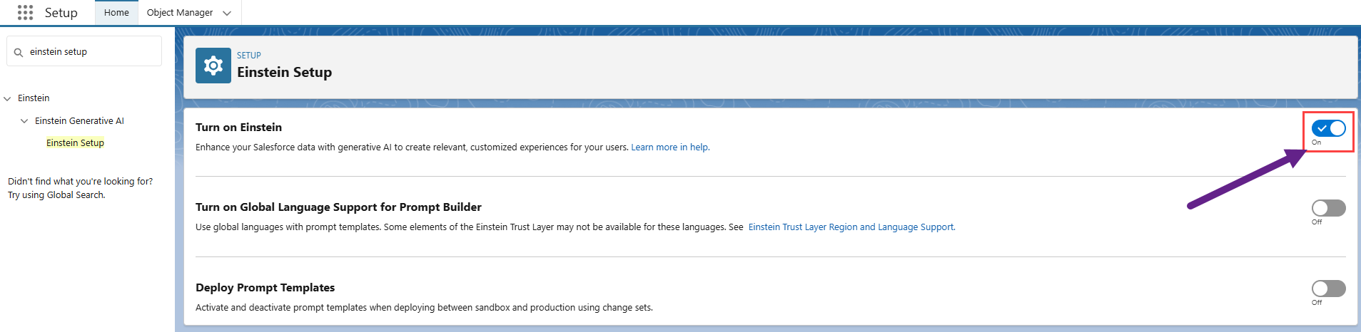The image size is (1361, 332).
Task: Collapse the Einstein tree section chevron
Action: pos(8,98)
